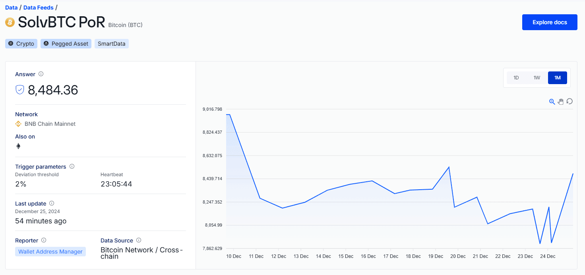This screenshot has height=275, width=585.
Task: Click the Wallet Address Manager tag
Action: coord(50,252)
